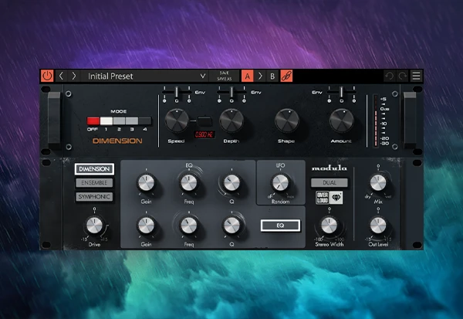Click the lower EQ Q knob
This screenshot has width=463, height=319.
pyautogui.click(x=231, y=226)
